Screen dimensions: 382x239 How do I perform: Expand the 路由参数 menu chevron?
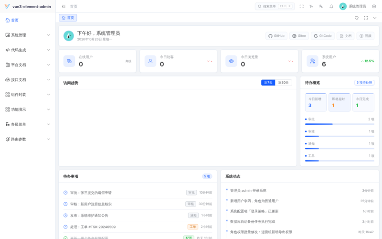49,139
